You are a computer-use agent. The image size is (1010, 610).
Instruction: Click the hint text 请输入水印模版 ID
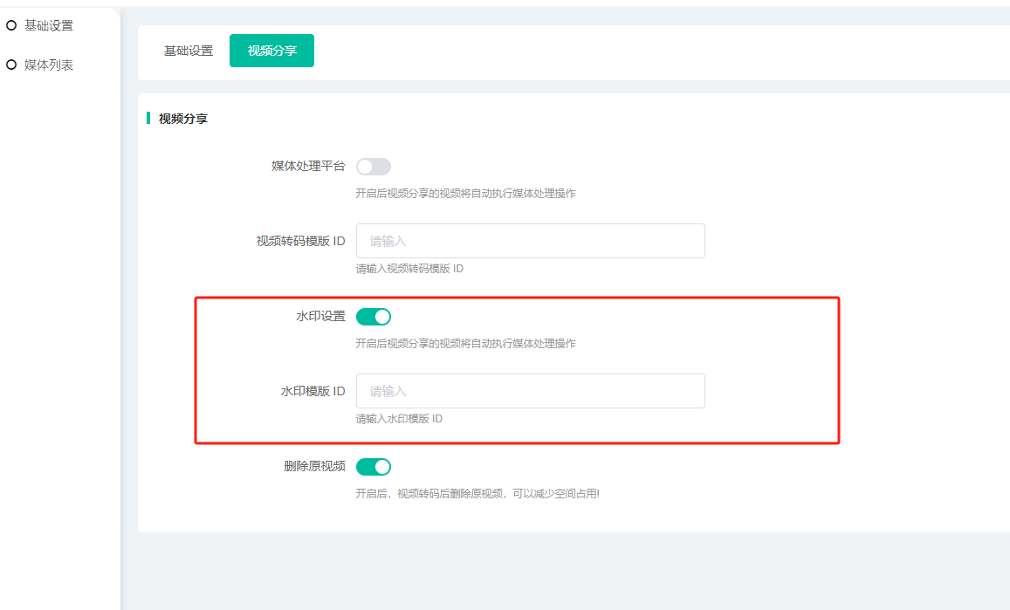tap(399, 419)
